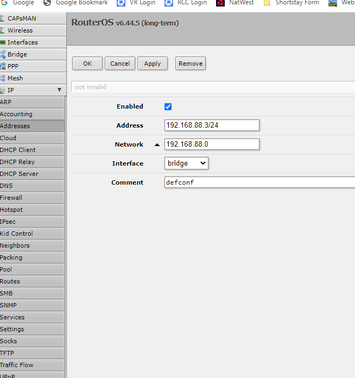Click the Google Bookmark globe favicon
The height and width of the screenshot is (378, 355).
tap(47, 3)
